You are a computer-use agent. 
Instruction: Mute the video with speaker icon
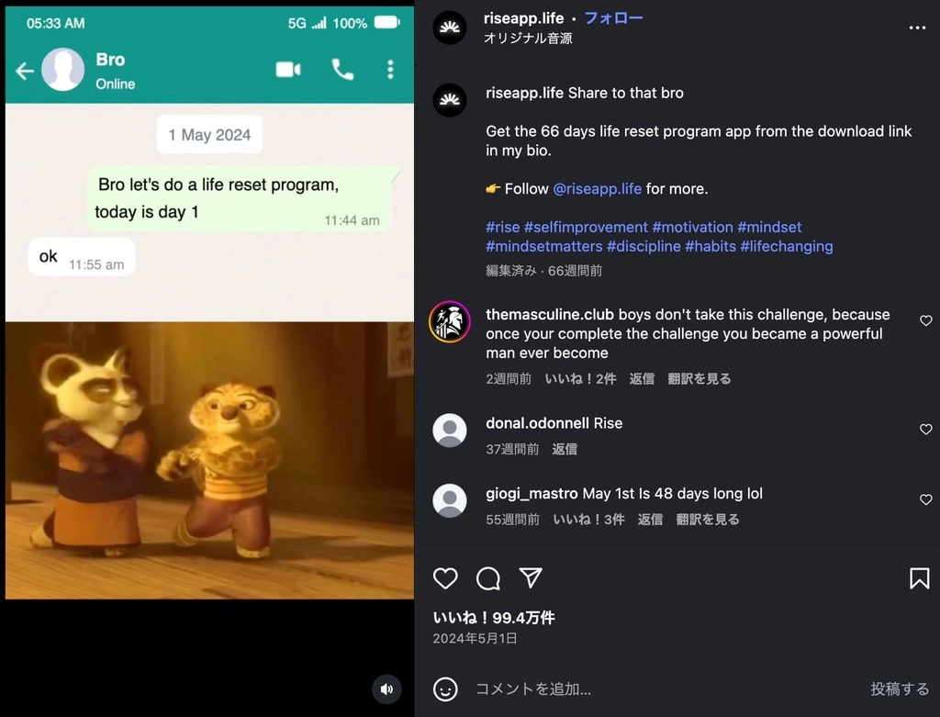[x=386, y=689]
